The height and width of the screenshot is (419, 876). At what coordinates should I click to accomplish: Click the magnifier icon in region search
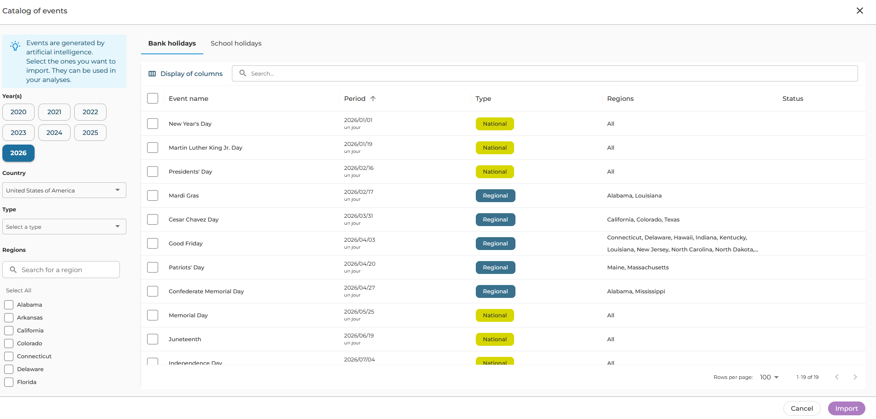13,270
